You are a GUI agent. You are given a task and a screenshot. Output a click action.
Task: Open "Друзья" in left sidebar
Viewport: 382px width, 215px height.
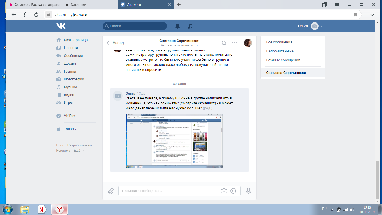pyautogui.click(x=70, y=64)
